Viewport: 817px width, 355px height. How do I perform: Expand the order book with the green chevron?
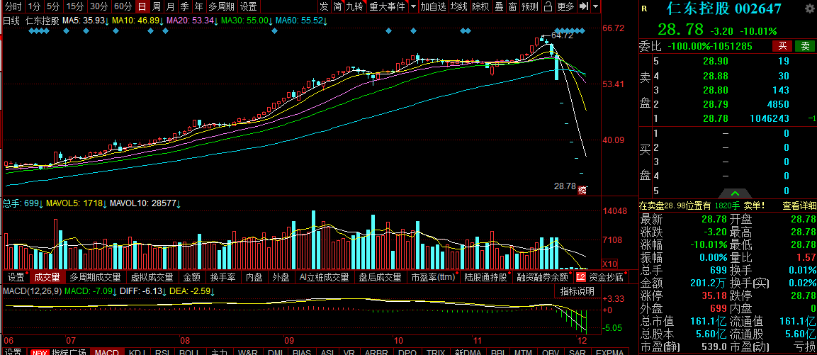[735, 193]
